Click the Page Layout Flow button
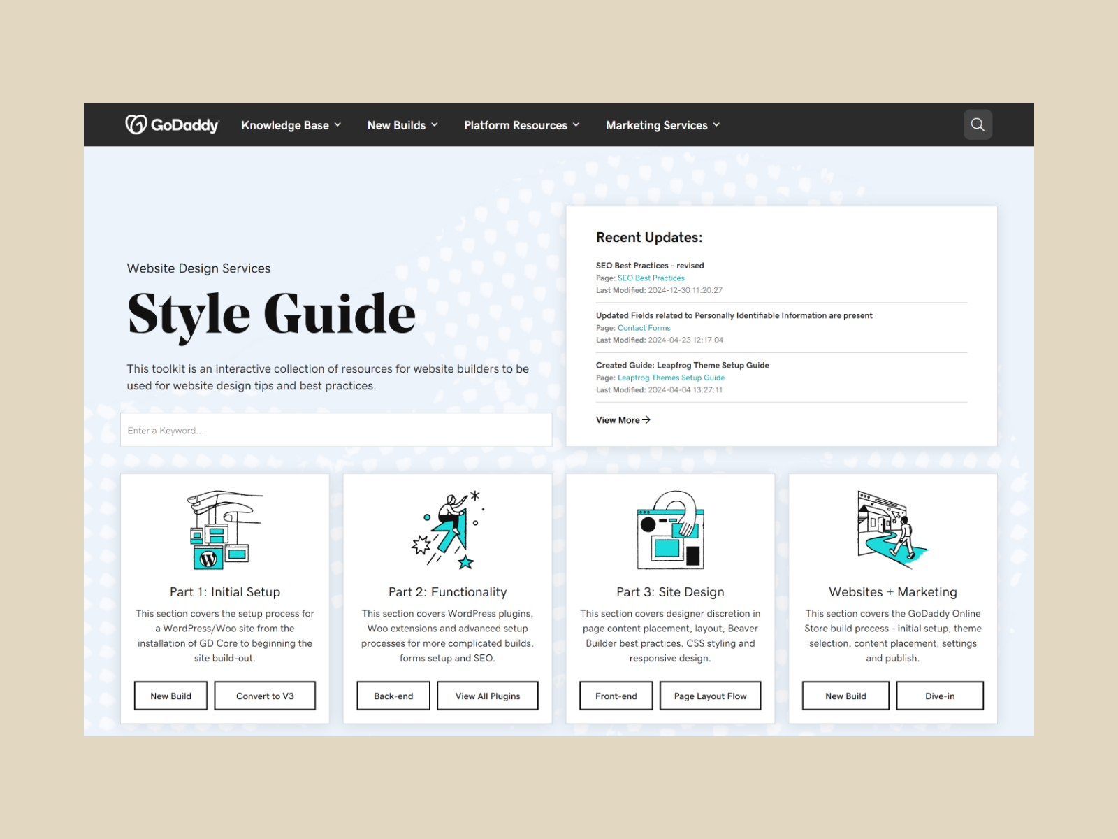Viewport: 1118px width, 839px height. click(x=711, y=696)
